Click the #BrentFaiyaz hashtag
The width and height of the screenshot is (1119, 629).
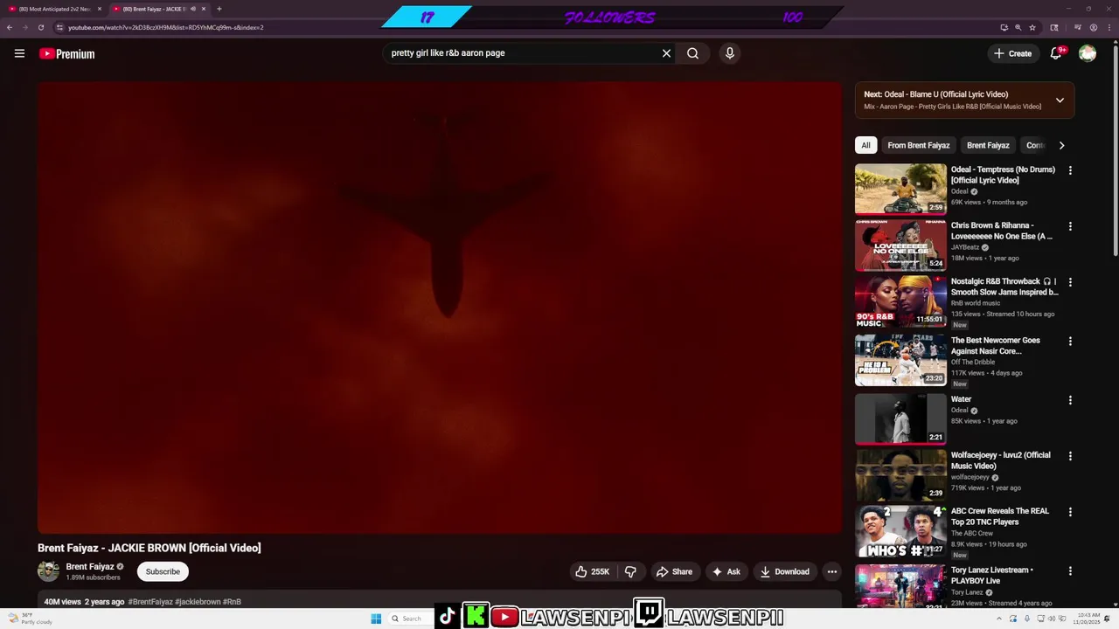pyautogui.click(x=150, y=602)
